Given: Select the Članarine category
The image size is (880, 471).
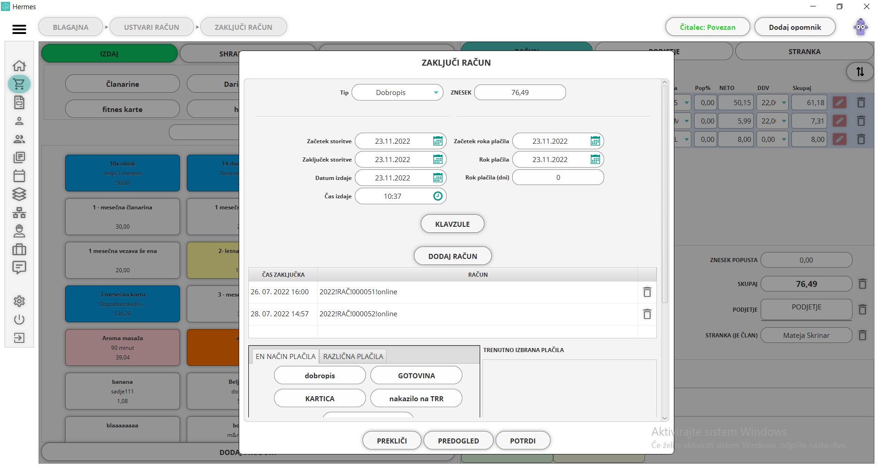Looking at the screenshot, I should click(x=123, y=84).
